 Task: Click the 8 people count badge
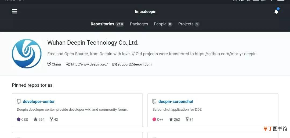(x=170, y=24)
